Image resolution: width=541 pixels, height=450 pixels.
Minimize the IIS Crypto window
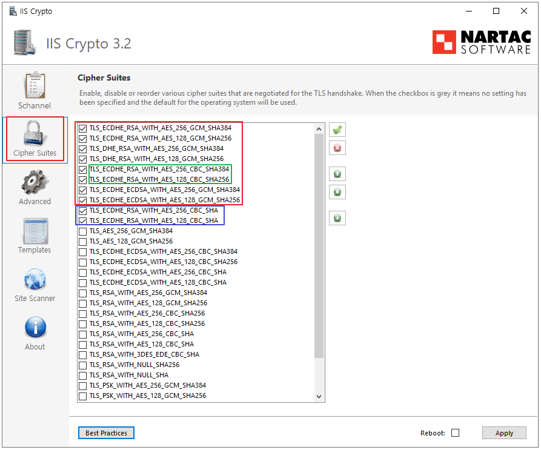coord(469,11)
